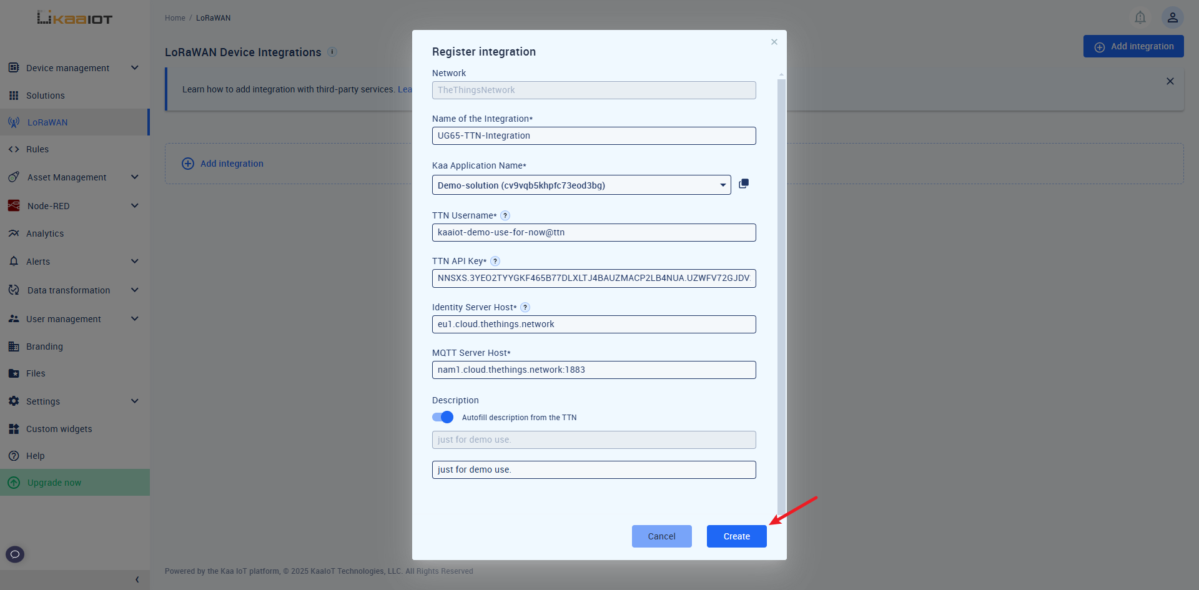Image resolution: width=1199 pixels, height=590 pixels.
Task: Click info icon beside LoRaWAN Device Integrations
Action: tap(332, 52)
